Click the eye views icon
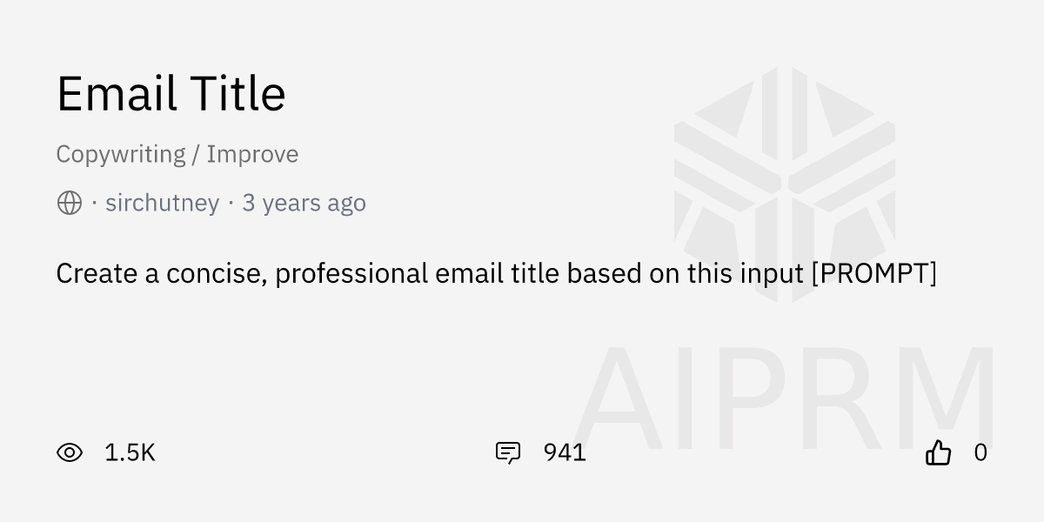 (70, 452)
